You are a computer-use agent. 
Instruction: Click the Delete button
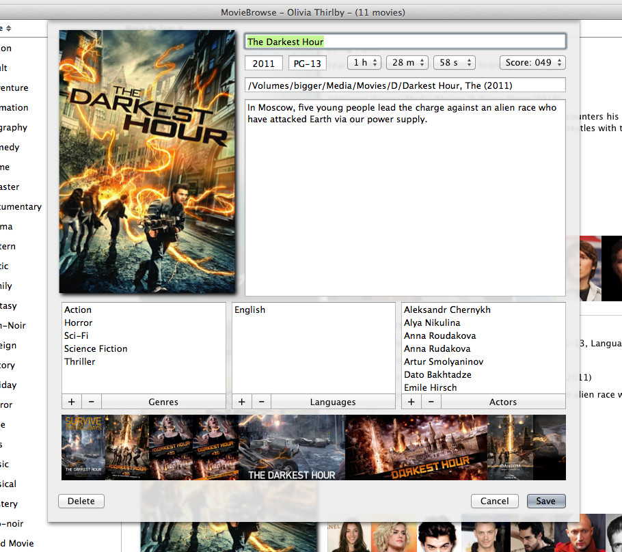click(81, 501)
